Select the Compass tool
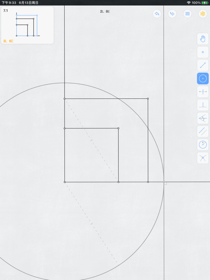 203,145
